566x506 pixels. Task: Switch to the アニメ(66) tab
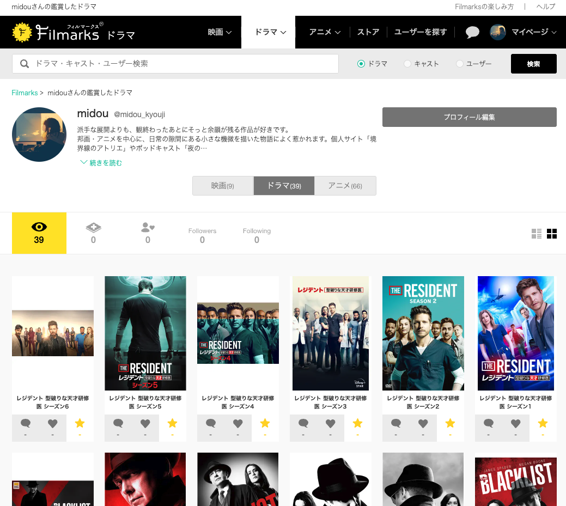coord(345,186)
